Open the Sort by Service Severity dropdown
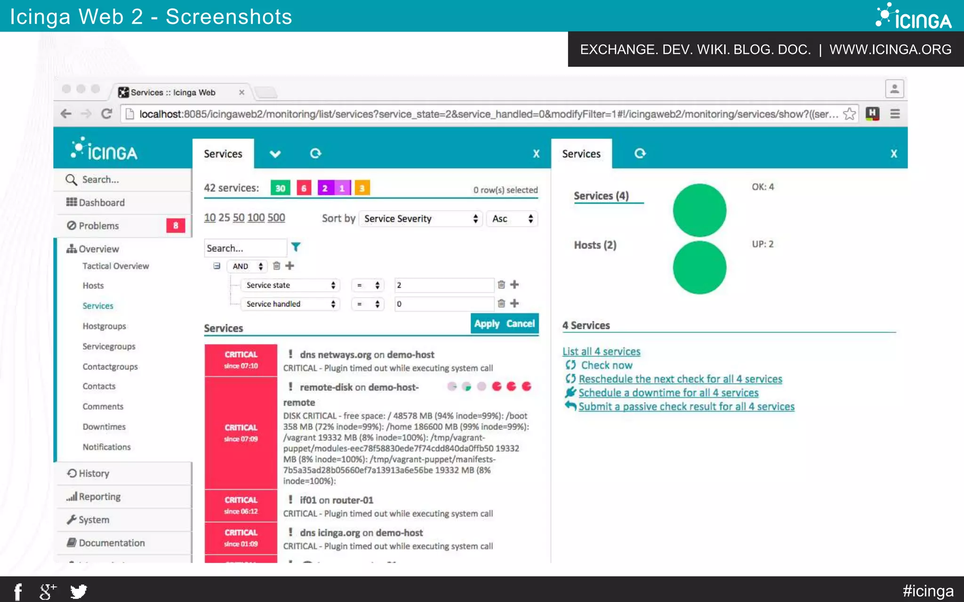964x602 pixels. click(420, 219)
